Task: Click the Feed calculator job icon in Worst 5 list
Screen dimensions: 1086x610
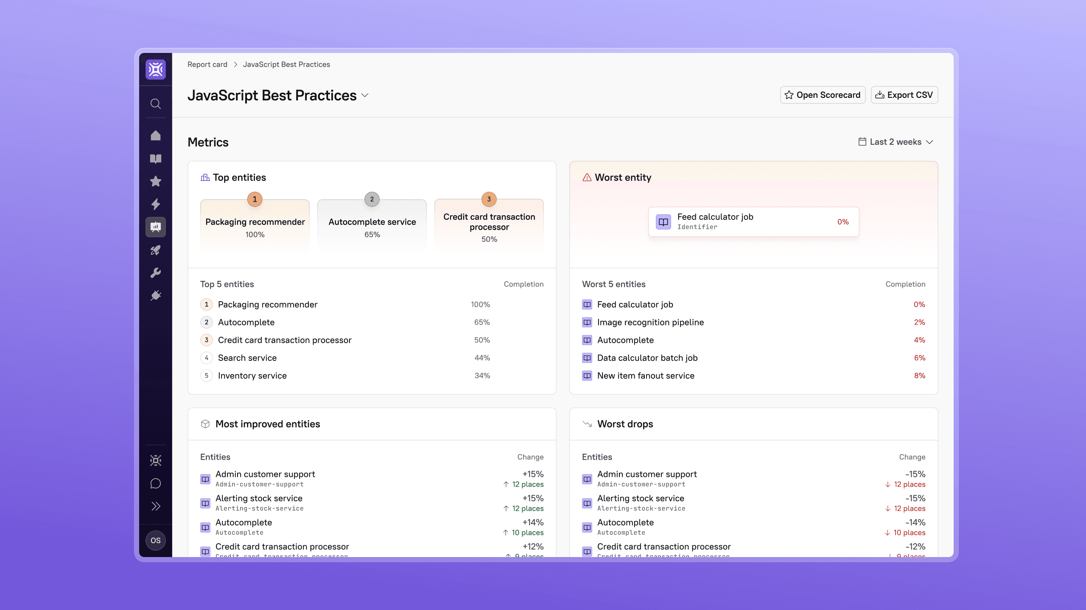Action: coord(587,305)
